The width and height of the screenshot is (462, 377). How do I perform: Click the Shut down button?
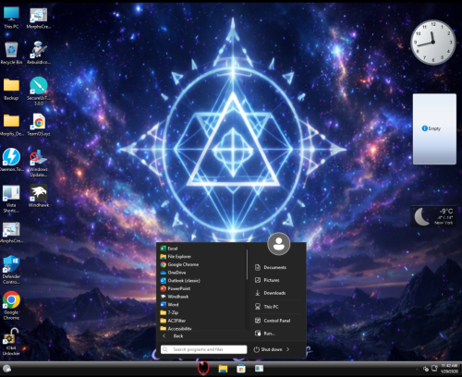pyautogui.click(x=268, y=349)
